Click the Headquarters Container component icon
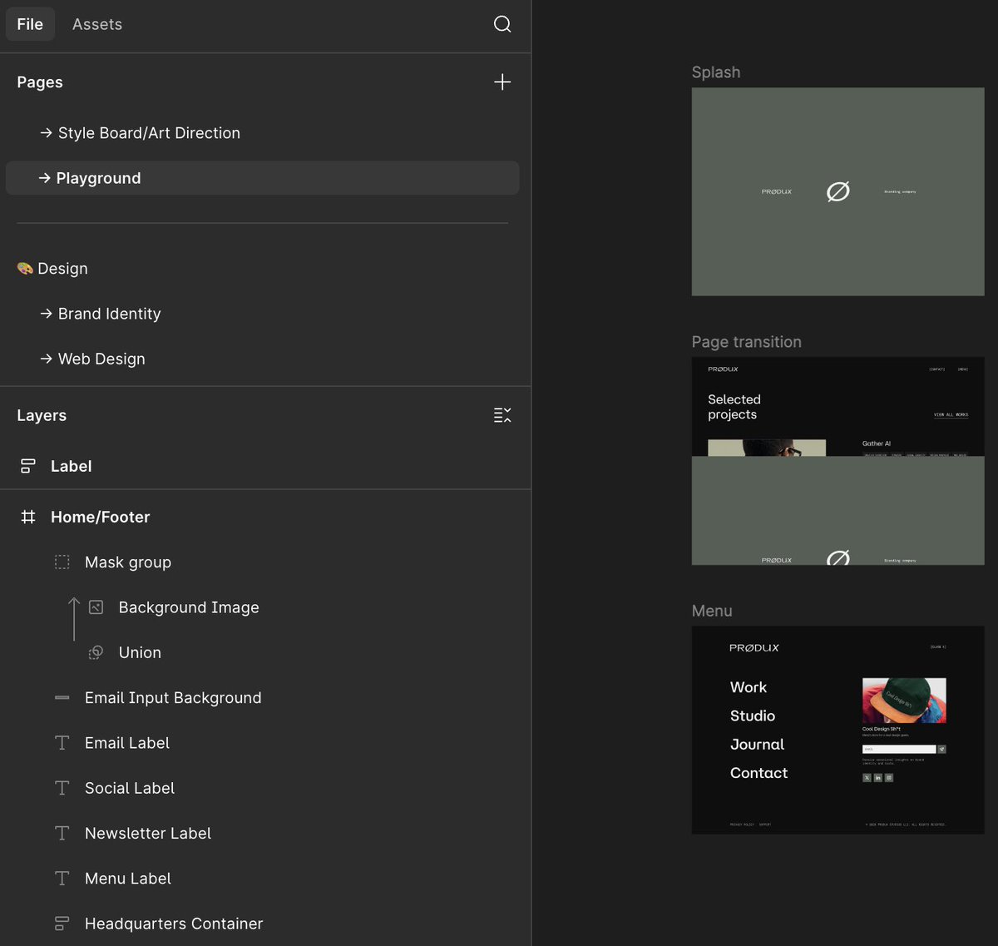Screen dimensions: 998x946 pyautogui.click(x=62, y=924)
